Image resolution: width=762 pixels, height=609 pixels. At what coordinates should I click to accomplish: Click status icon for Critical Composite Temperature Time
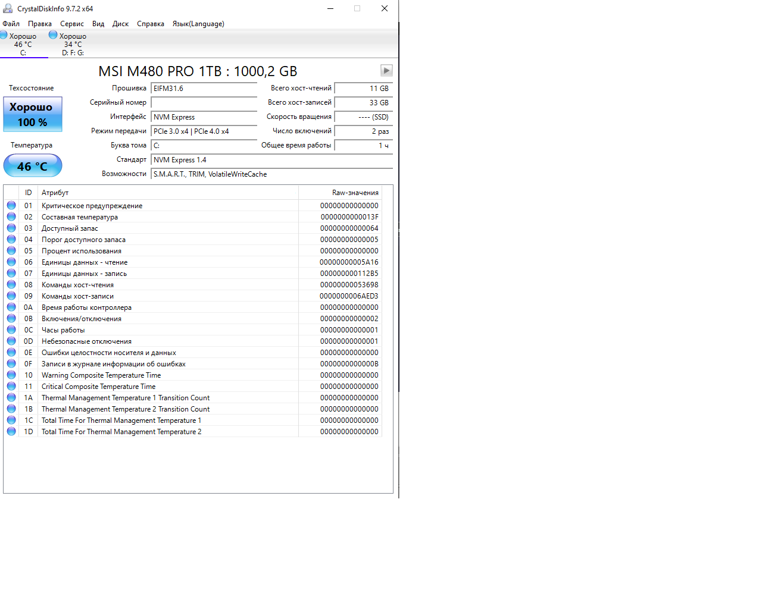click(11, 386)
